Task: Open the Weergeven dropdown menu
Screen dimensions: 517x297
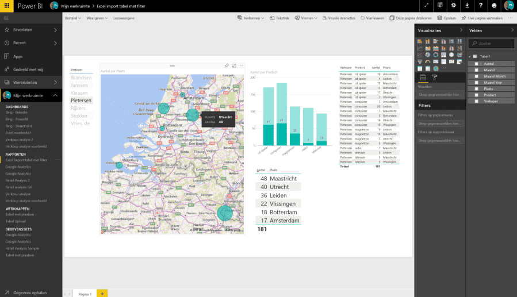Action: click(97, 18)
